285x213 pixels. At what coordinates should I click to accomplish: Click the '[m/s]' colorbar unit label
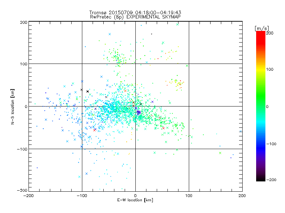click(x=261, y=28)
